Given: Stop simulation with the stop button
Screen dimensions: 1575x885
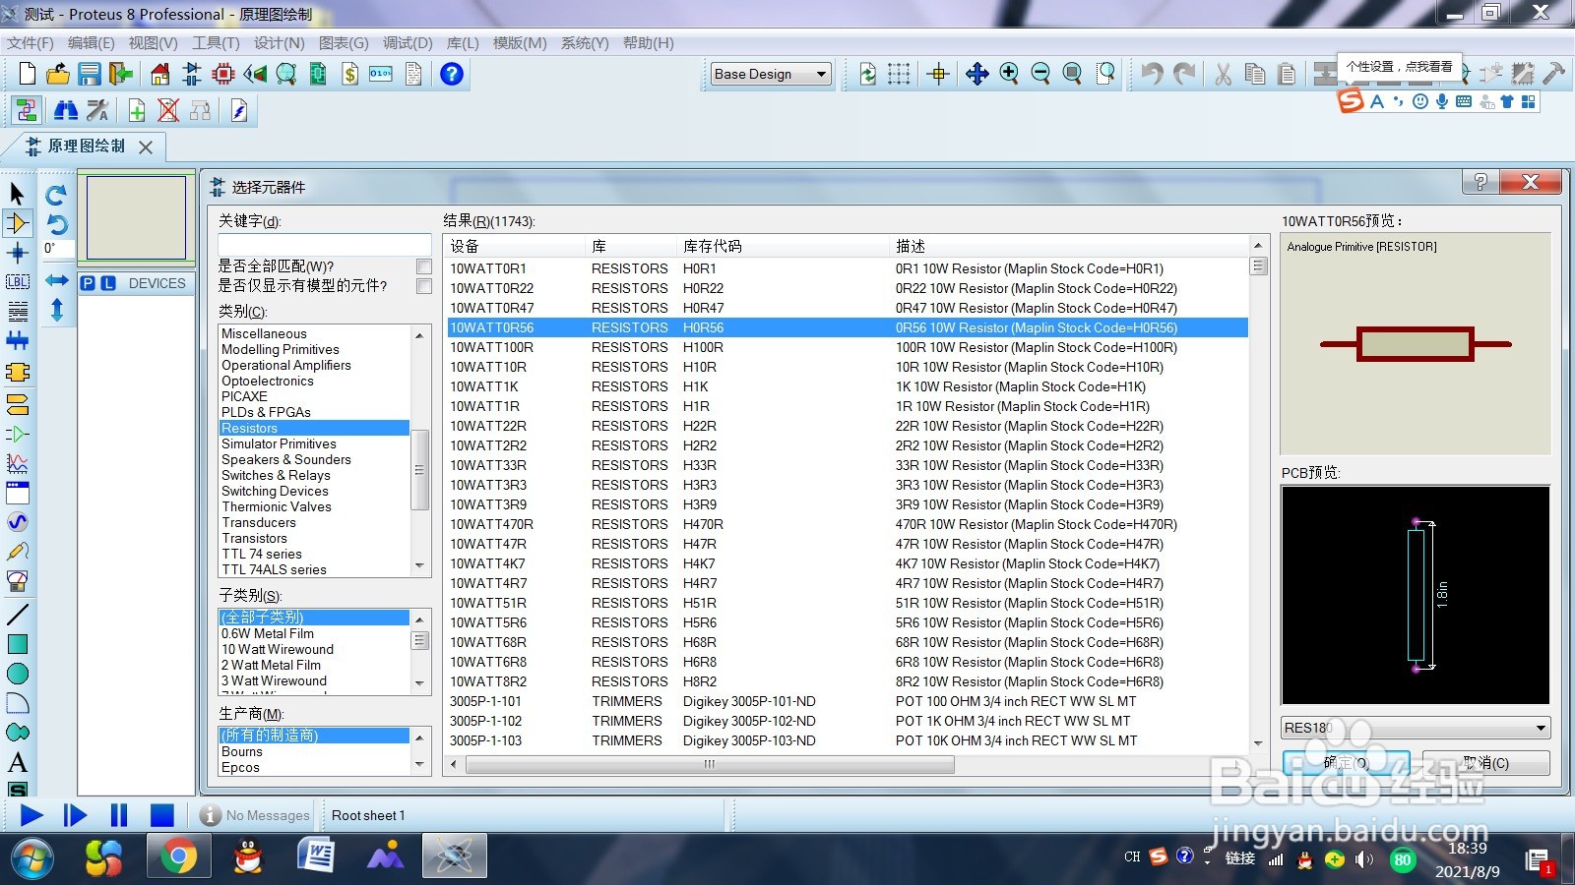Looking at the screenshot, I should click(161, 815).
